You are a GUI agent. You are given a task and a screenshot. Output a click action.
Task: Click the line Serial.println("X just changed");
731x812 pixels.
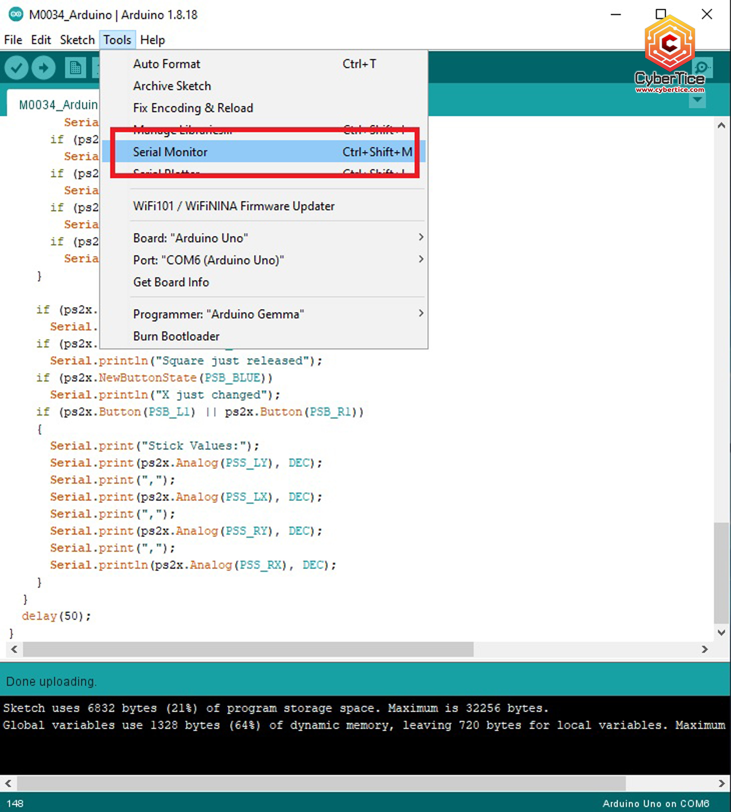tap(165, 395)
